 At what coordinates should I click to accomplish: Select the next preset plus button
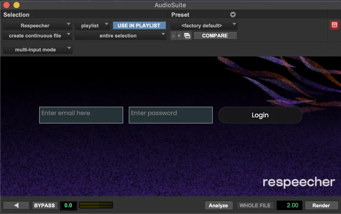coord(179,36)
